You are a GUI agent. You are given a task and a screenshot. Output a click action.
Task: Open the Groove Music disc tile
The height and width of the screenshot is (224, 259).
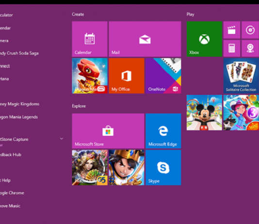pyautogui.click(x=250, y=30)
